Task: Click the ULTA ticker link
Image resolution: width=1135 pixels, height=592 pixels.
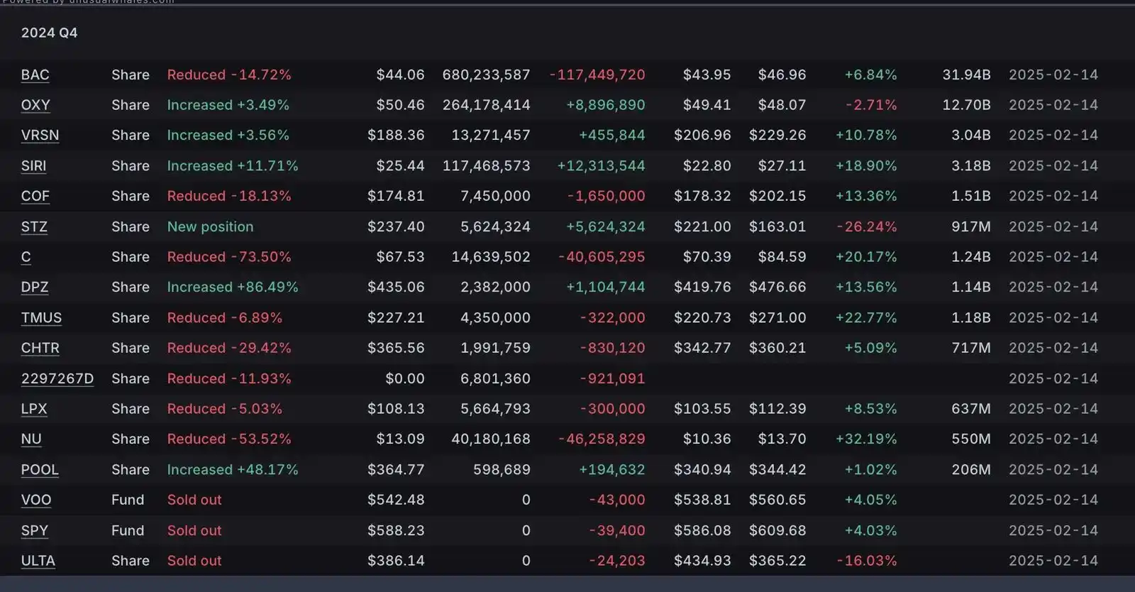Action: click(x=38, y=561)
